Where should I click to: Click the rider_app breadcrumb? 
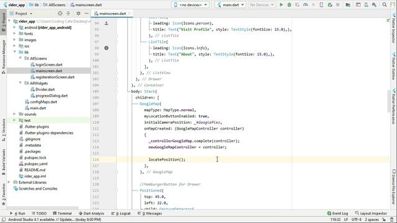tap(17, 5)
